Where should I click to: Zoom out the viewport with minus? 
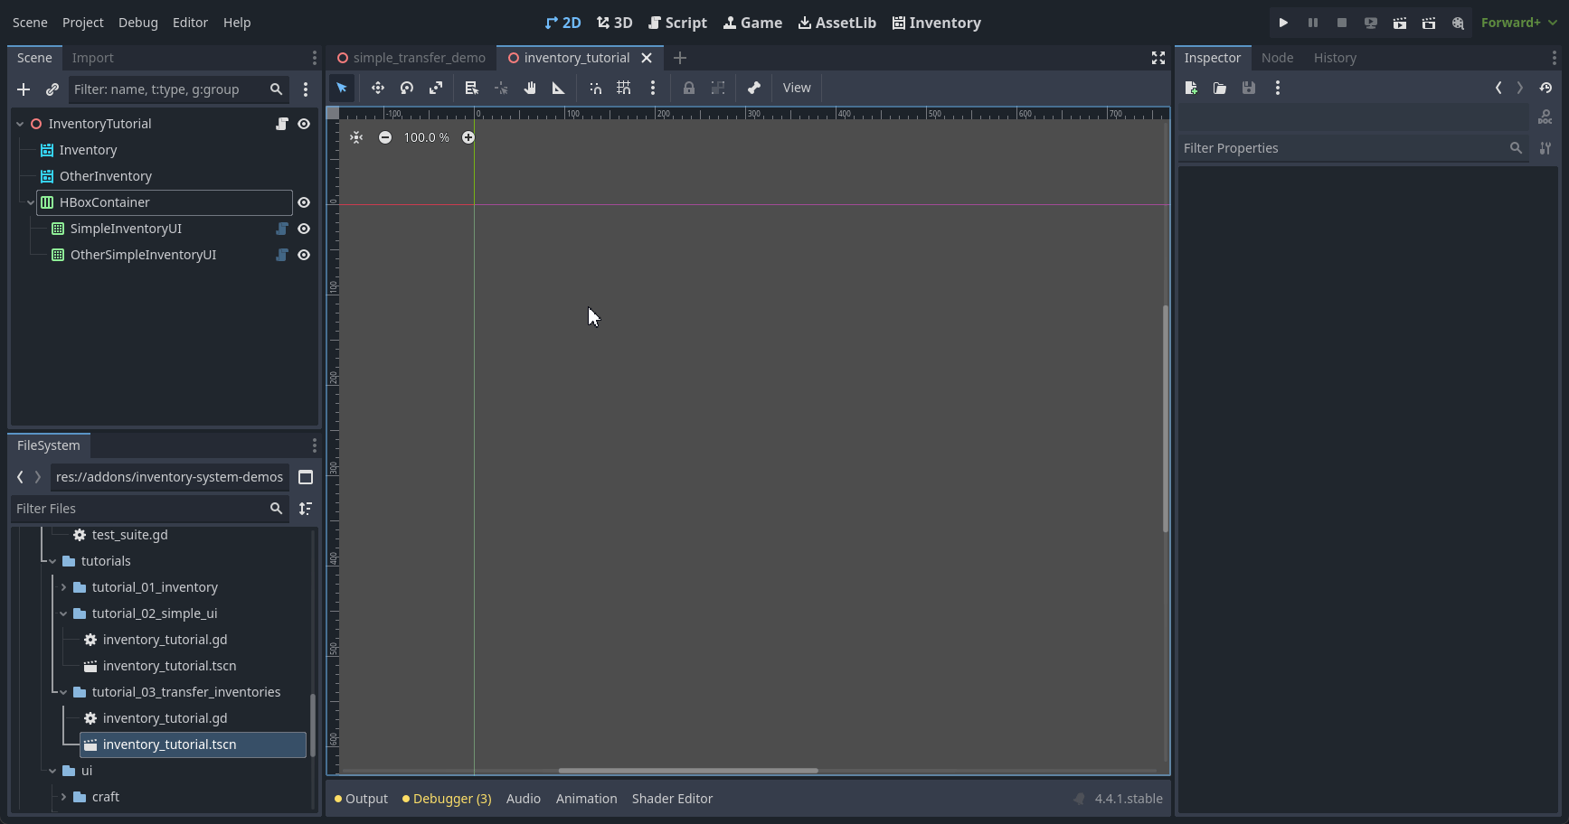click(385, 137)
